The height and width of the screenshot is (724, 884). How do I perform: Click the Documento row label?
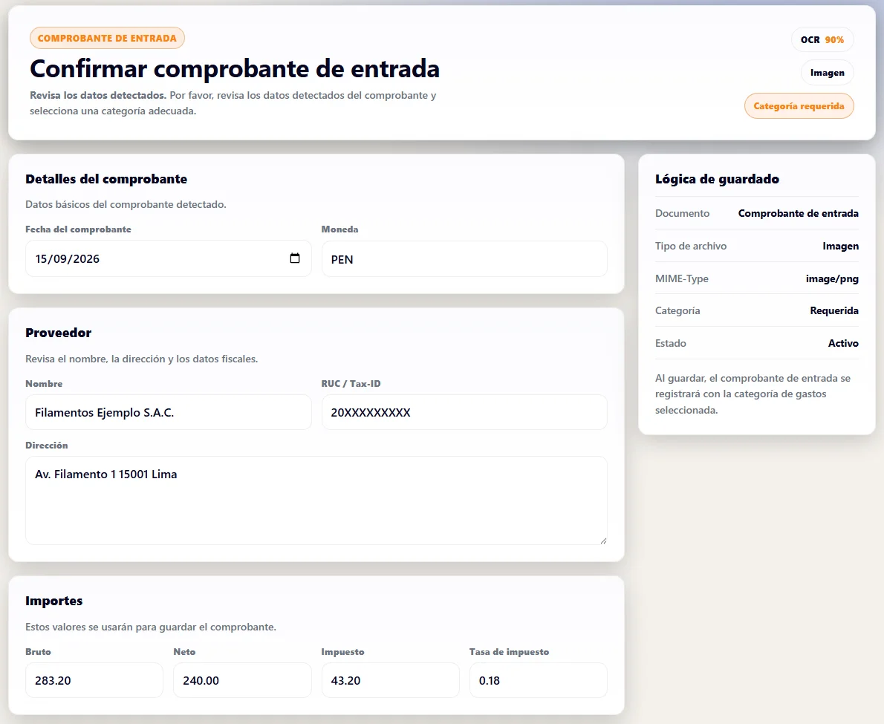682,214
